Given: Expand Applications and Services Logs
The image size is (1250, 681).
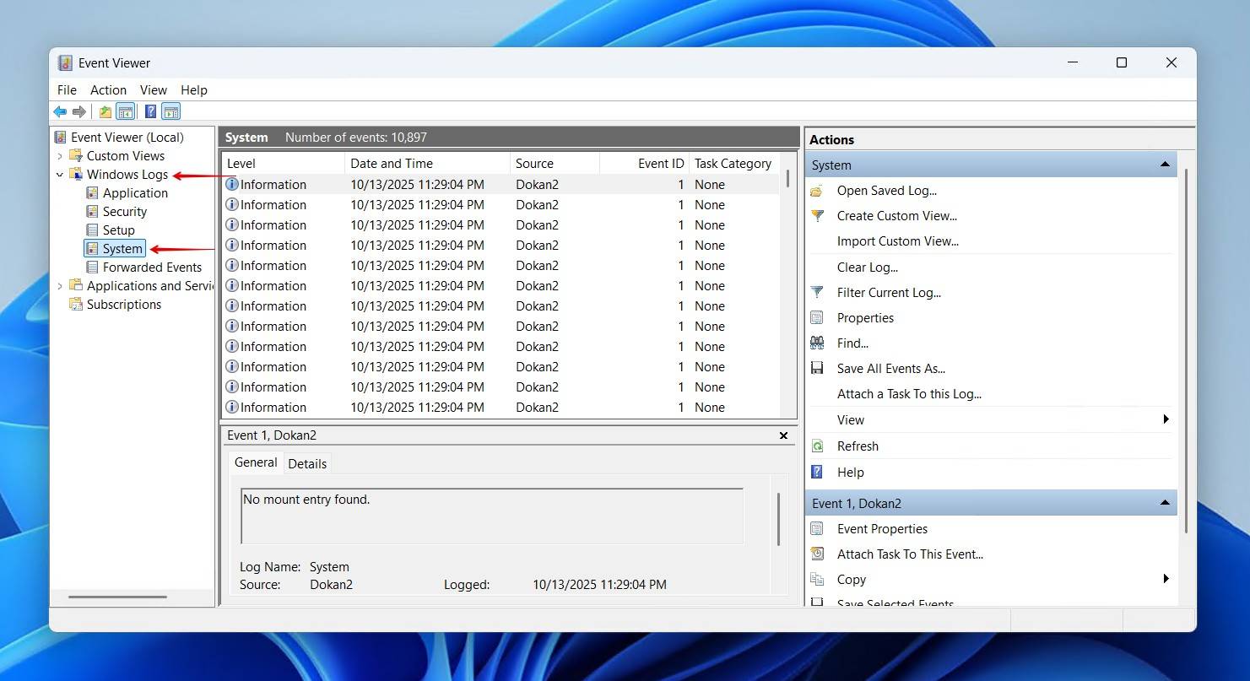Looking at the screenshot, I should (58, 285).
